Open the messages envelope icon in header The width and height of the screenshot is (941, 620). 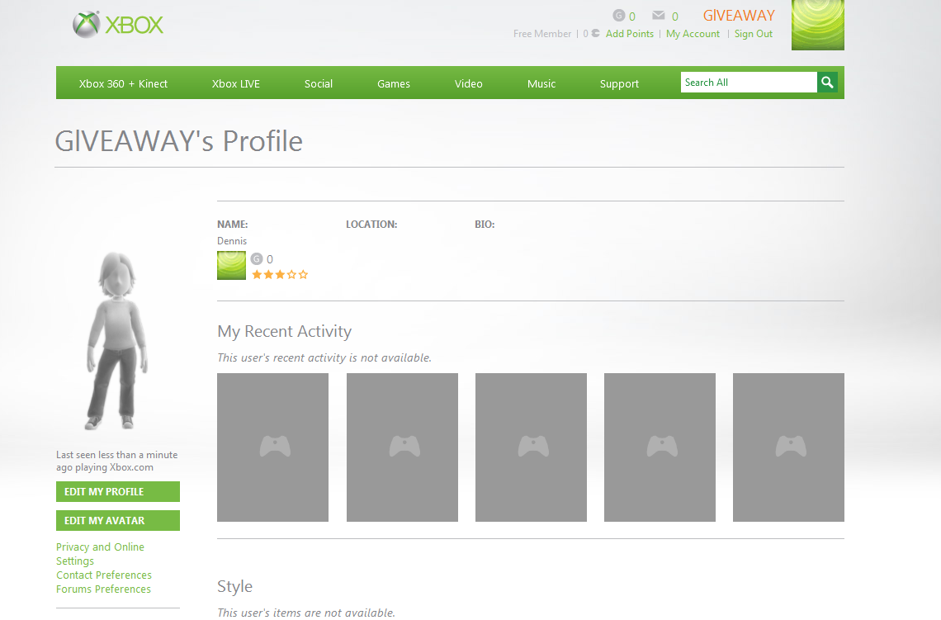click(659, 16)
